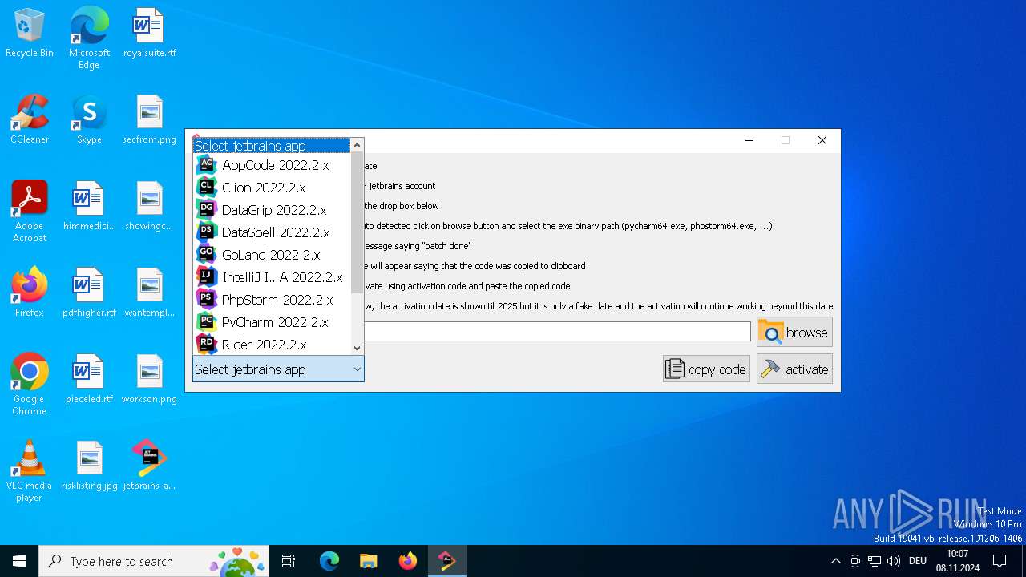Image resolution: width=1026 pixels, height=577 pixels.
Task: Choose Clion 2022.2.x in the dropdown list
Action: pos(272,188)
